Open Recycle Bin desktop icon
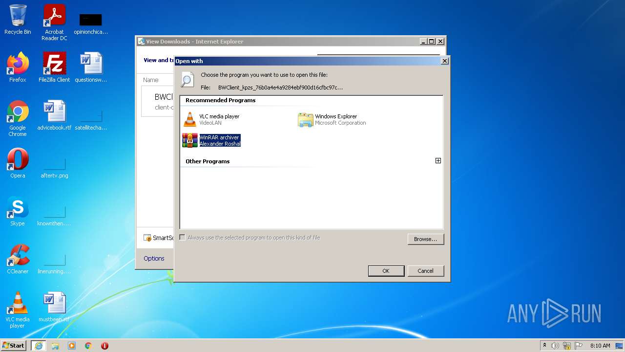Screen dimensions: 625x352 [x=18, y=20]
